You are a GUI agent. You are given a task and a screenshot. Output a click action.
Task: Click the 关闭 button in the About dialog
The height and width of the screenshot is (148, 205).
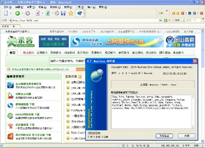tap(186, 136)
